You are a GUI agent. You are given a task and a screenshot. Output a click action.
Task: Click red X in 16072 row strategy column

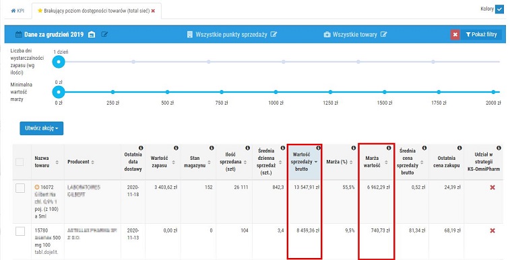pyautogui.click(x=492, y=187)
